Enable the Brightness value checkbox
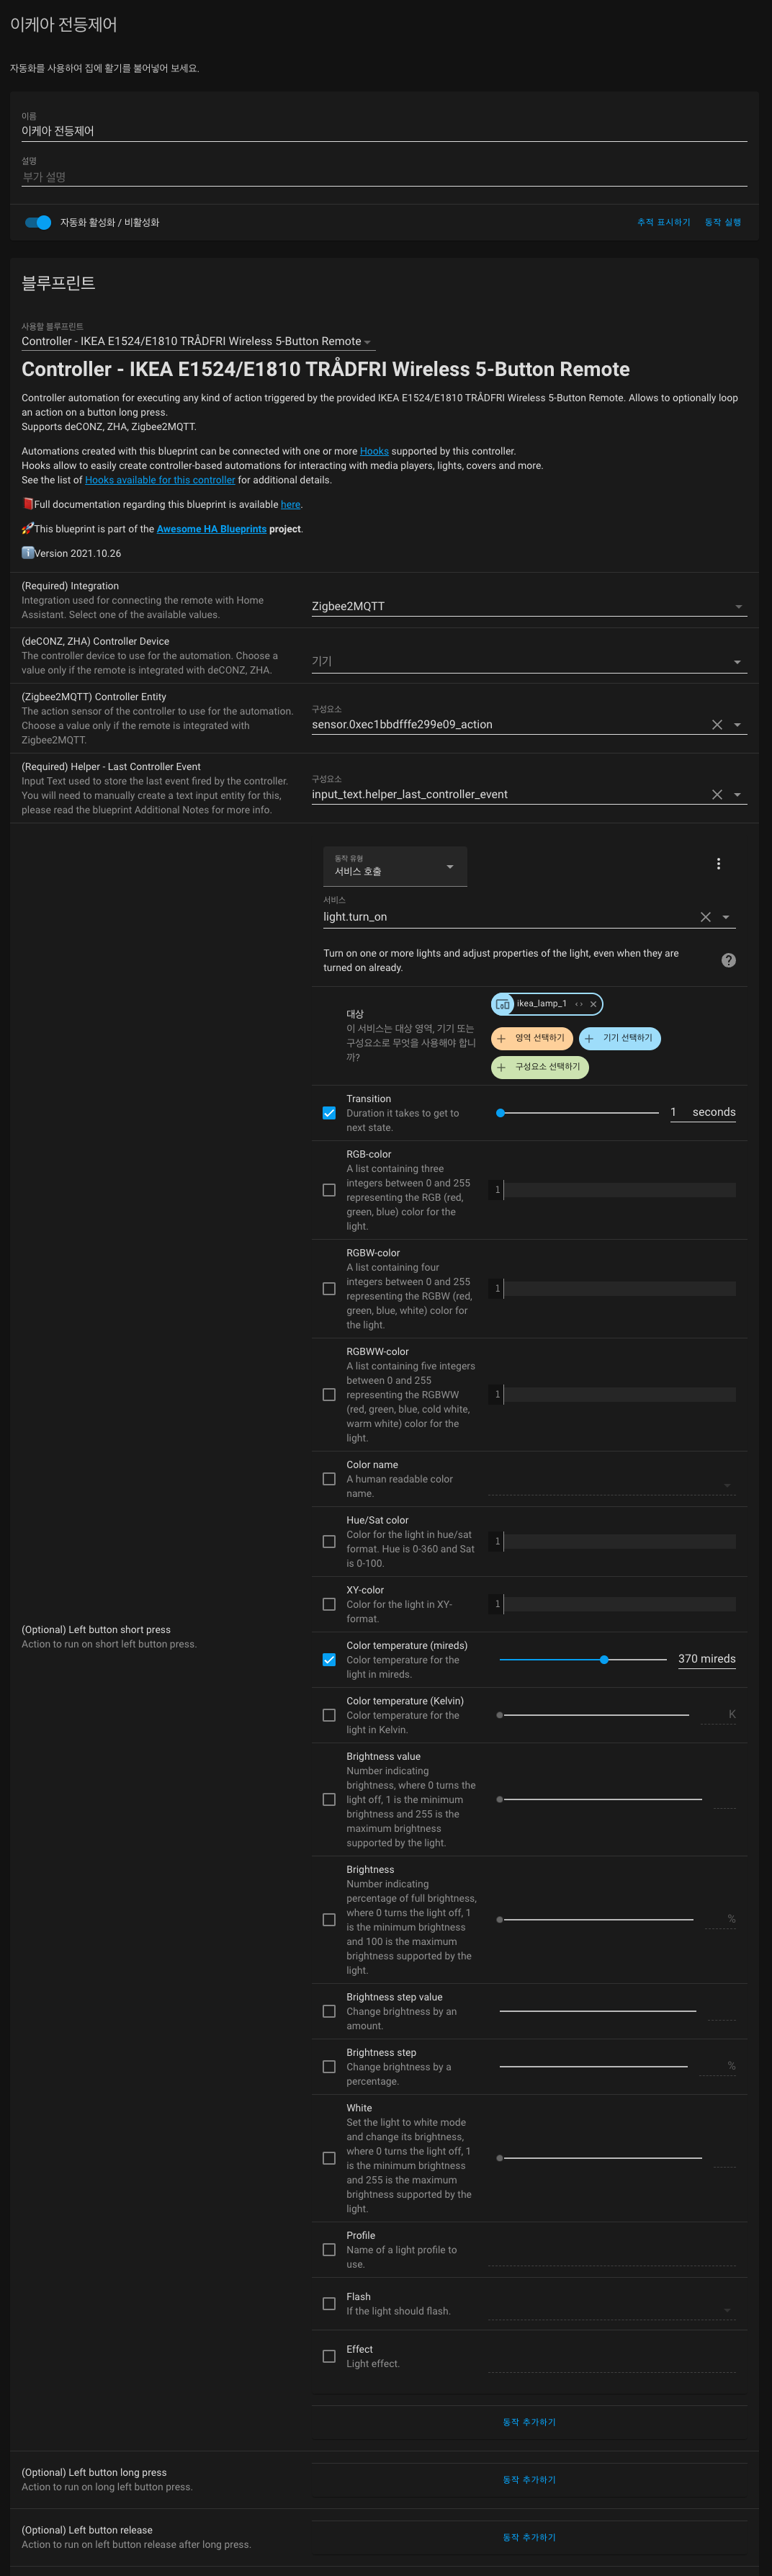Screen dimensions: 772x2576 pos(329,1800)
